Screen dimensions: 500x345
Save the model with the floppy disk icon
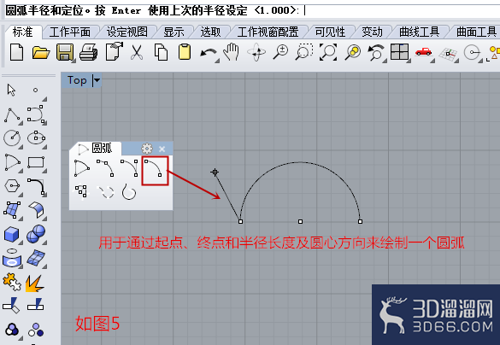click(x=65, y=52)
